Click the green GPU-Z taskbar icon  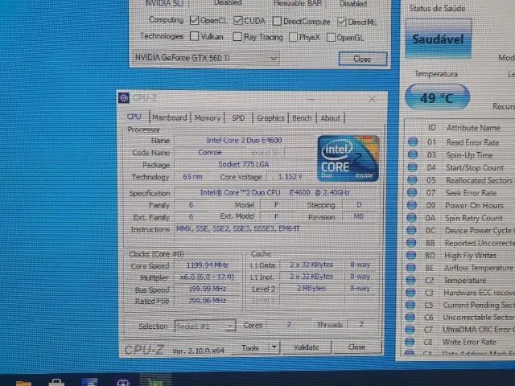155,383
